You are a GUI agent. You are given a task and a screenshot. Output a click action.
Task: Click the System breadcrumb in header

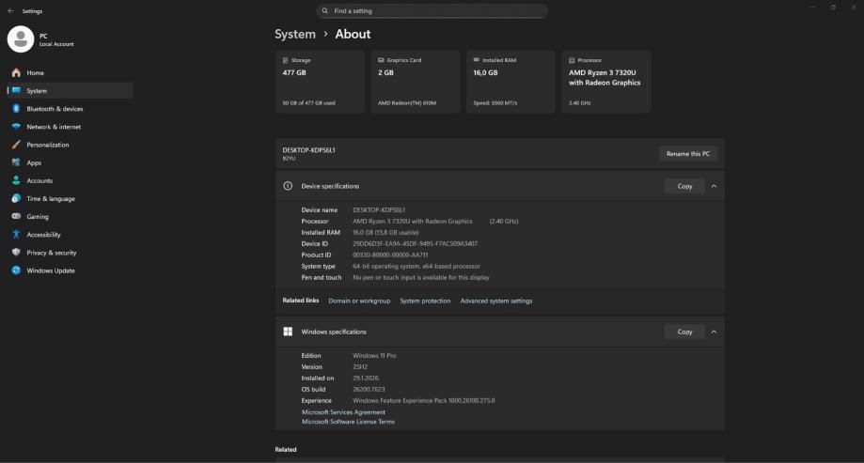(x=295, y=34)
